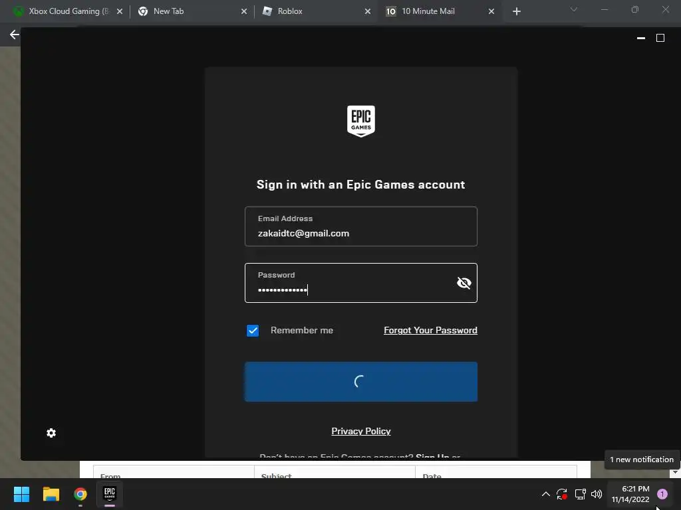The image size is (681, 510).
Task: Open the Privacy Policy link
Action: click(361, 431)
